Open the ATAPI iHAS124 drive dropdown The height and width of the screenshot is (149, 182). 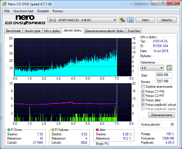[82, 20]
